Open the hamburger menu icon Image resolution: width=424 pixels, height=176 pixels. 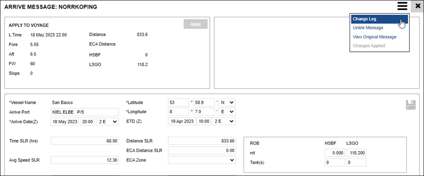point(402,6)
